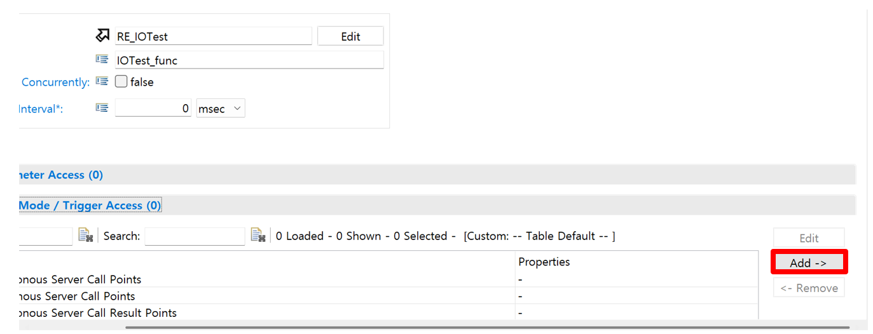873x334 pixels.
Task: Click the horizontal scrollbar at bottom
Action: pos(487,328)
